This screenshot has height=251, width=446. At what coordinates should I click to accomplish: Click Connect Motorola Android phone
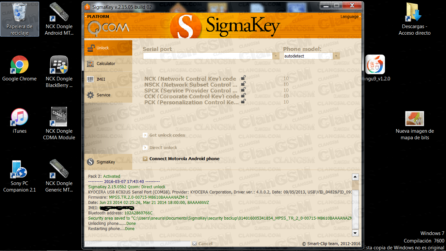(181, 159)
